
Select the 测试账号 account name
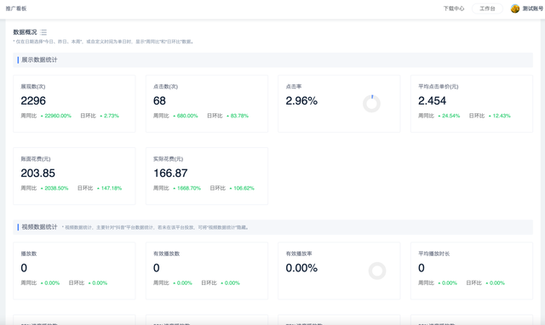(532, 9)
